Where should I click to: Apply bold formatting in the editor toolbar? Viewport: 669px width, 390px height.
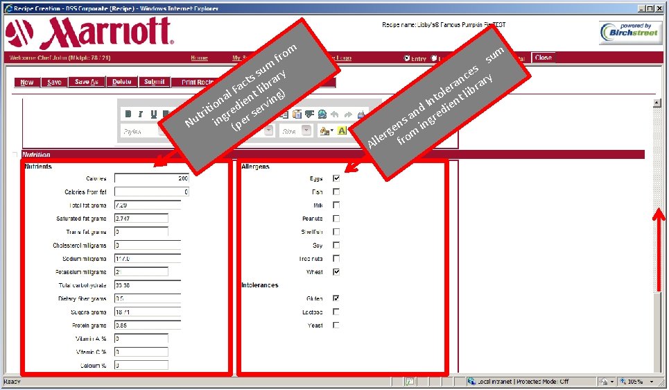[128, 114]
